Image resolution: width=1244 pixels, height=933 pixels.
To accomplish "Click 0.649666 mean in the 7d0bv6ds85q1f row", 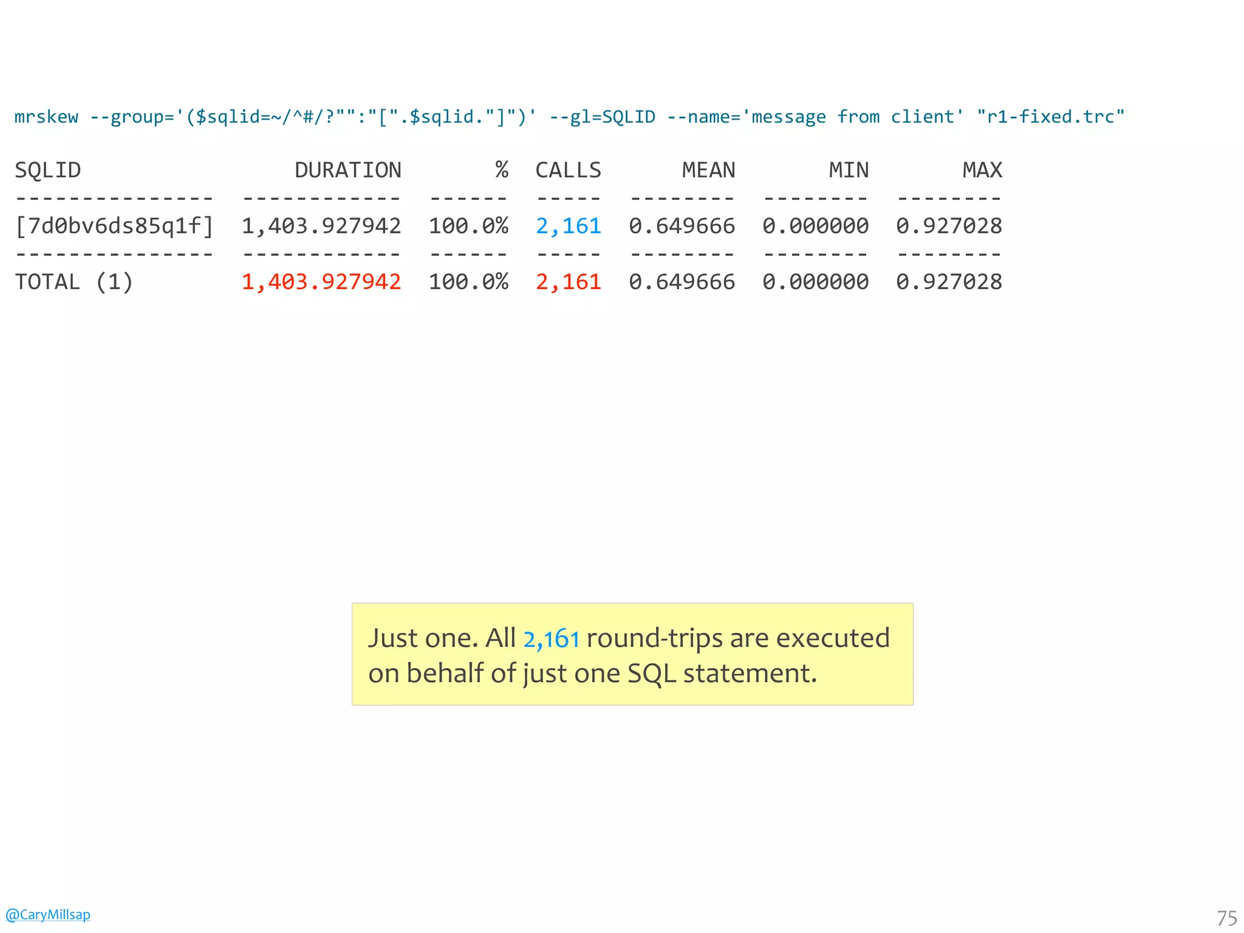I will pos(682,226).
